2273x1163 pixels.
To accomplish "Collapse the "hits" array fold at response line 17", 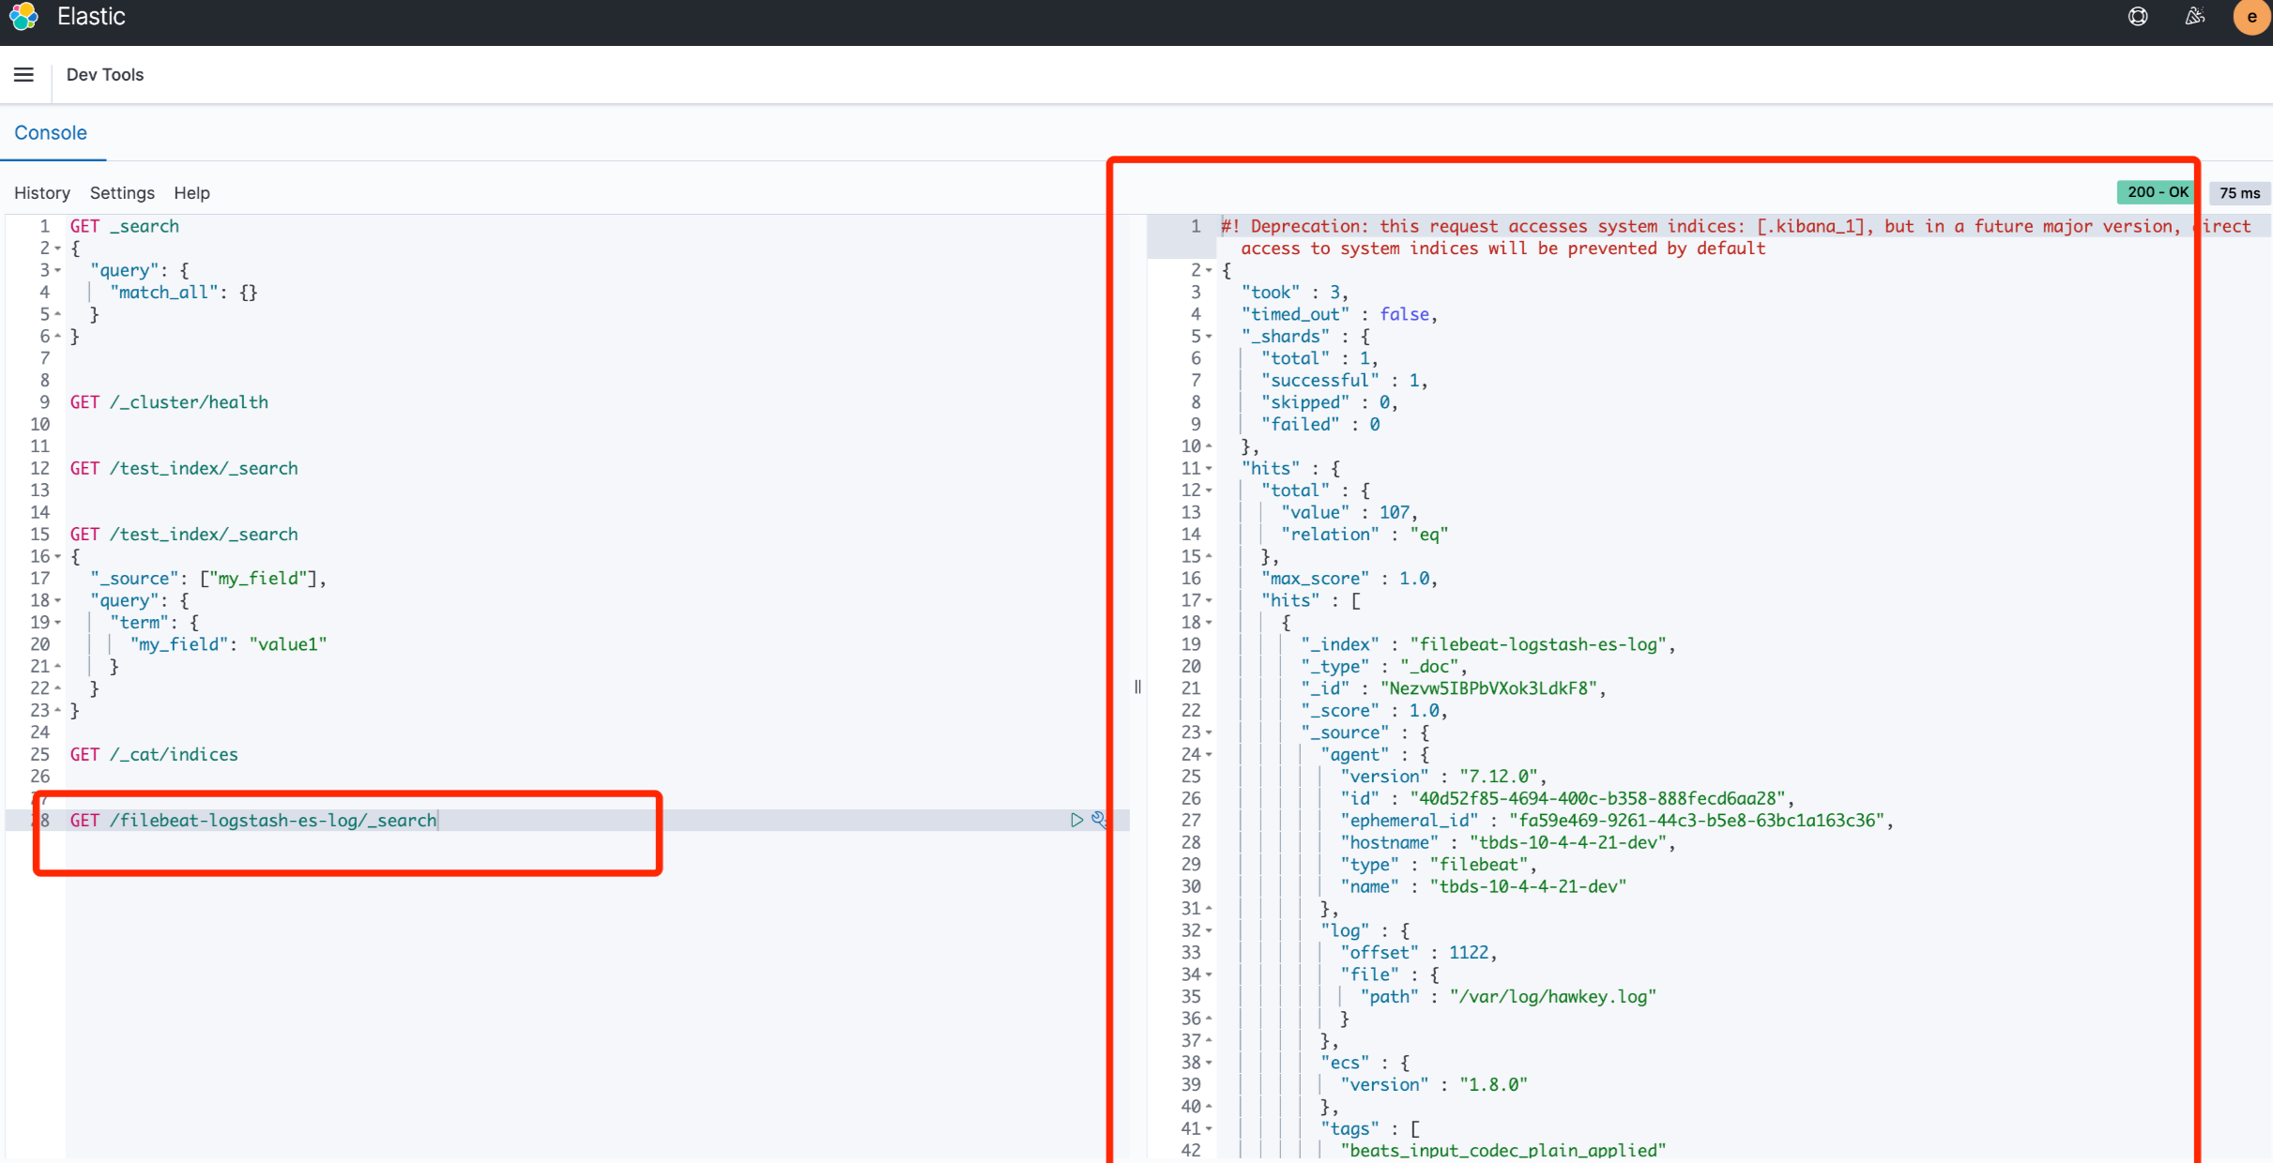I will (x=1209, y=601).
